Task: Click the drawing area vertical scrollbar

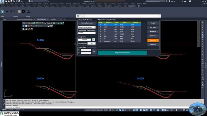Action: point(199,34)
